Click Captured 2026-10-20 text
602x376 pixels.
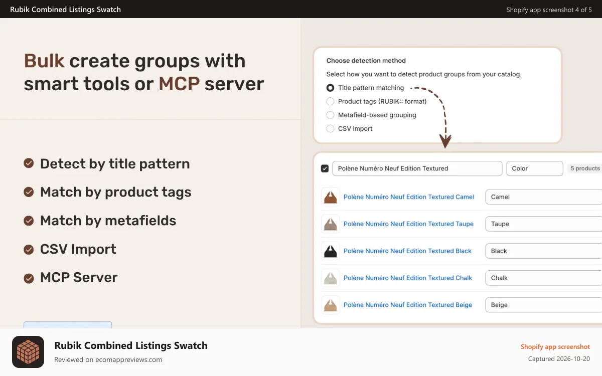pyautogui.click(x=559, y=359)
